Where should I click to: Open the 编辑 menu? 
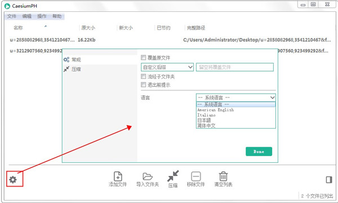(26, 16)
